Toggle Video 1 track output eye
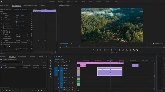Image resolution: width=165 pixels, height=92 pixels. tap(67, 68)
